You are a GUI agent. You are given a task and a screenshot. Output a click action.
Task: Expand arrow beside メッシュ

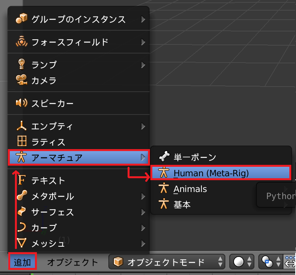coord(143,244)
